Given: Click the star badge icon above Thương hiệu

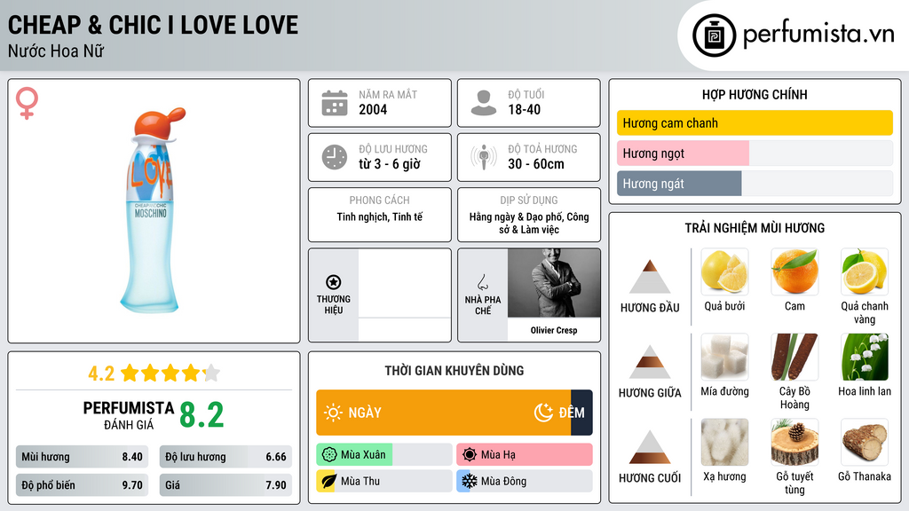Looking at the screenshot, I should (x=334, y=282).
